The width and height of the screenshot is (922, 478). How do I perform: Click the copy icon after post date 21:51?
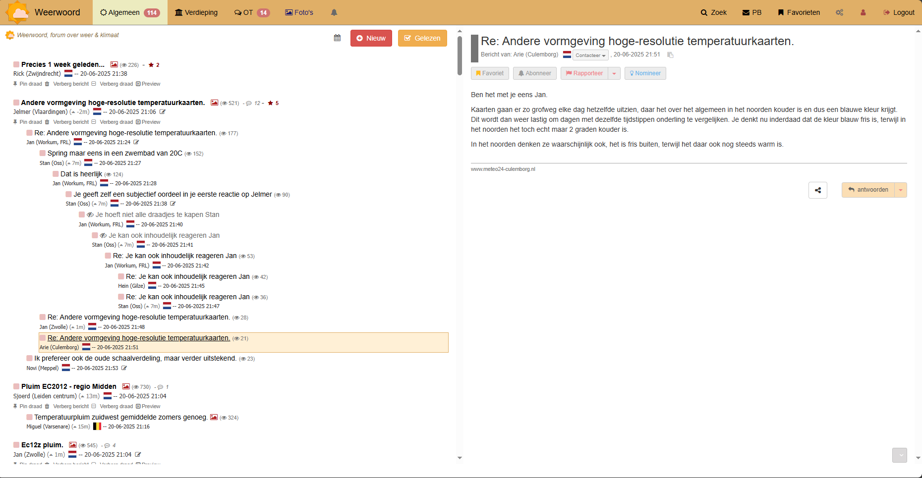670,55
